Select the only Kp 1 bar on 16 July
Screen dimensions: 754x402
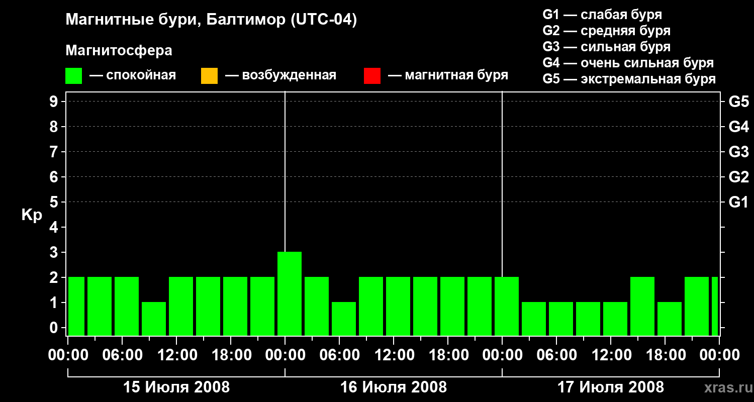pos(344,319)
